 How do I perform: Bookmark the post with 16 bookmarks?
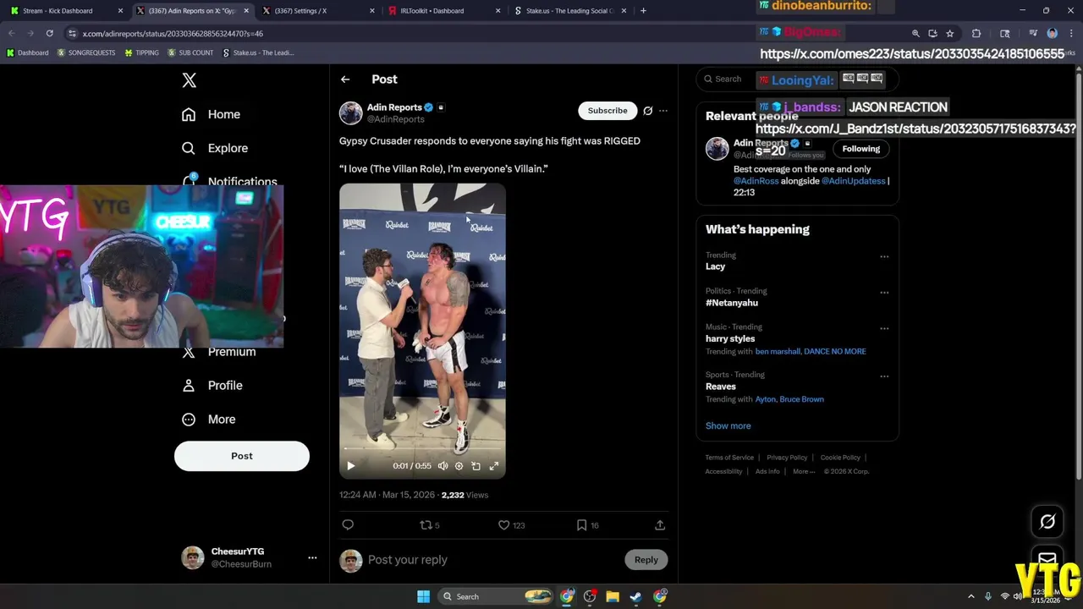point(587,525)
